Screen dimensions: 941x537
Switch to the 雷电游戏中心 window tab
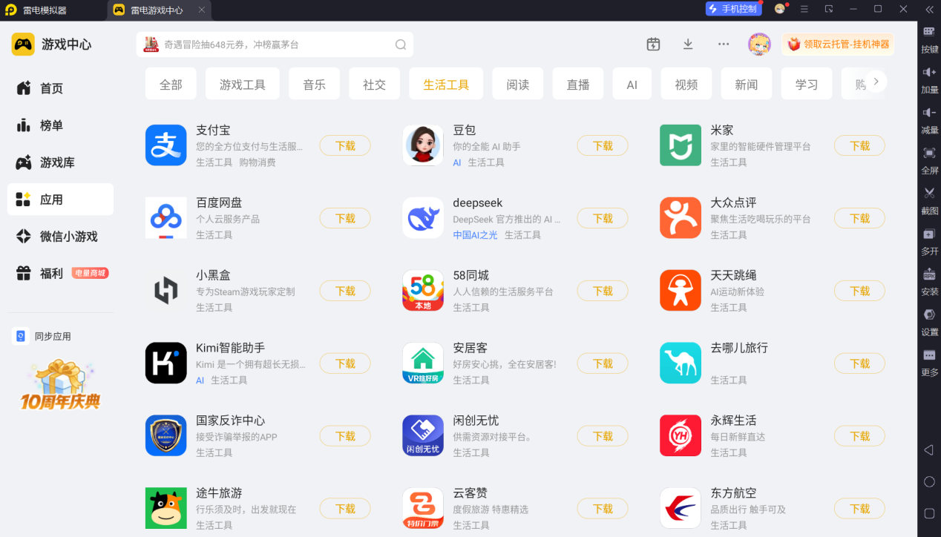[157, 10]
